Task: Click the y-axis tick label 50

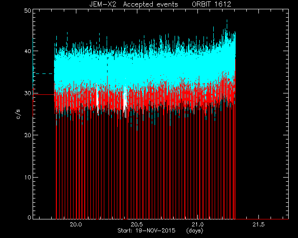Action: (27, 10)
